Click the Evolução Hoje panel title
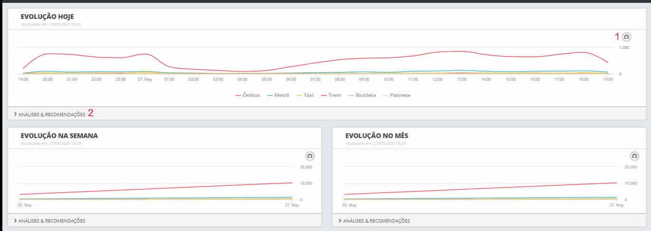 [x=47, y=17]
